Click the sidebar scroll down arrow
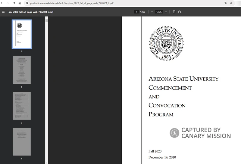 pyautogui.click(x=47, y=163)
